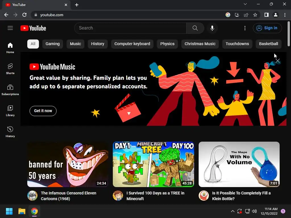Click the page vertical scrollbar

click(289, 34)
